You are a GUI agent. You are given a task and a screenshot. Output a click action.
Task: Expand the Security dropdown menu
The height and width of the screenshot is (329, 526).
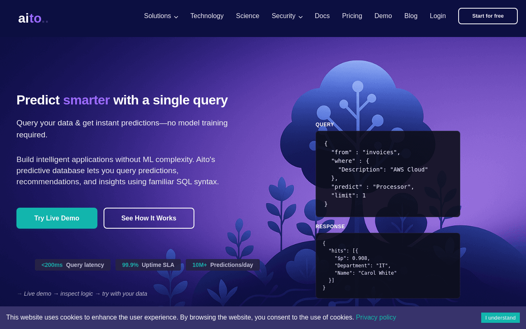click(x=287, y=16)
